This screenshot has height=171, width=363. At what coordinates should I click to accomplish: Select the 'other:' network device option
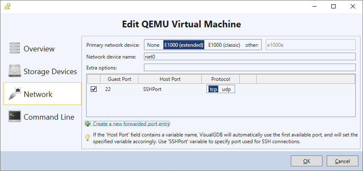point(252,45)
